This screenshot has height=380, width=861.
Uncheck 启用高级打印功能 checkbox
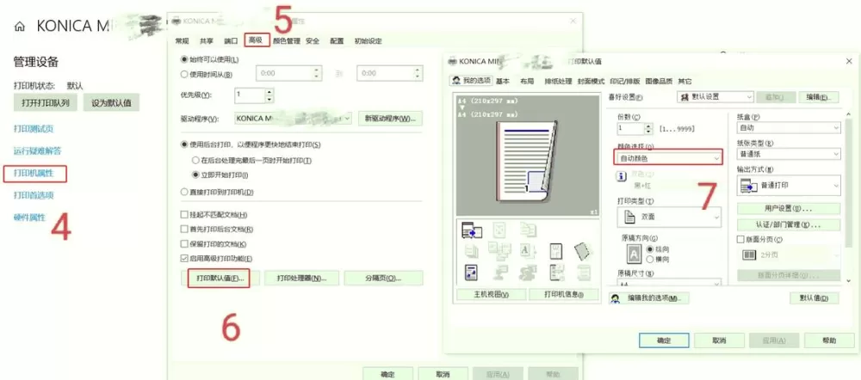tap(184, 258)
